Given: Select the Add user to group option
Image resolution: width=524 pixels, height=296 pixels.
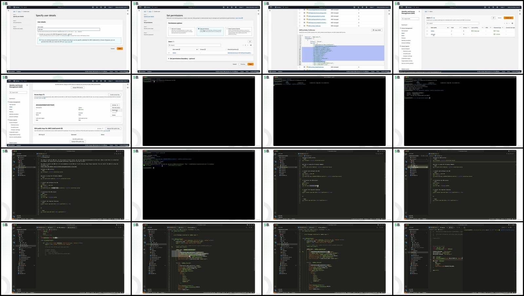Looking at the screenshot, I should [182, 31].
